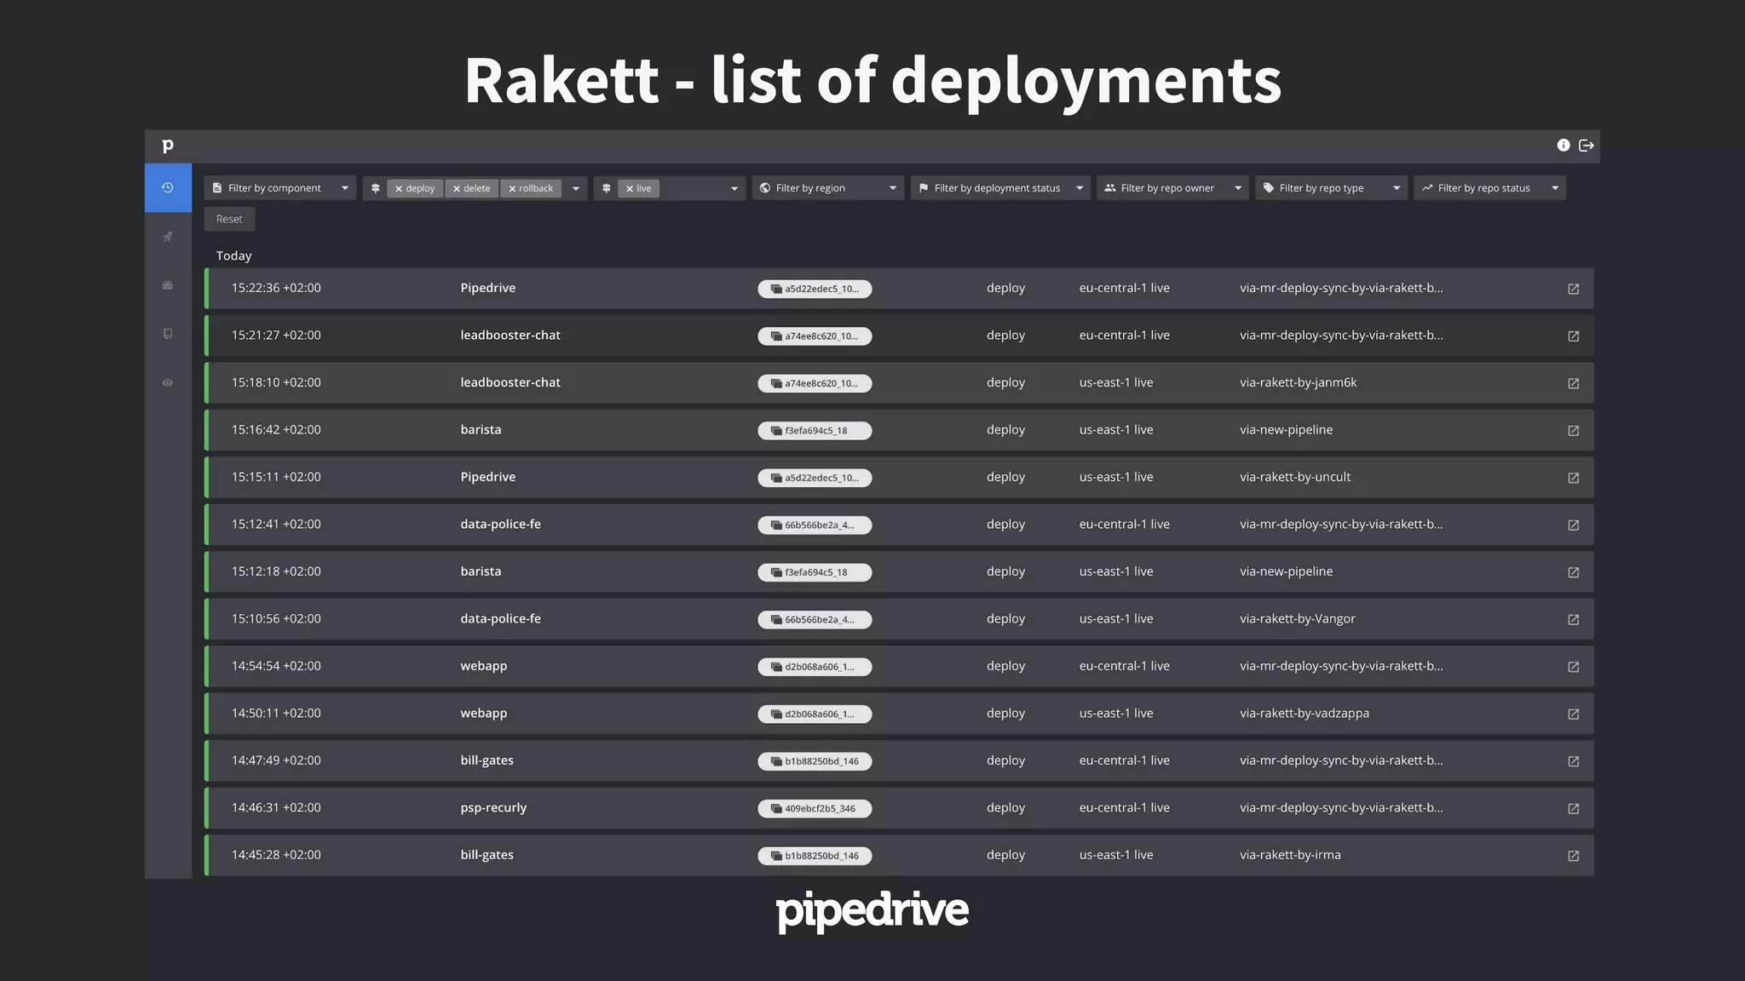Remove the 'deploy' filter tag

399,189
